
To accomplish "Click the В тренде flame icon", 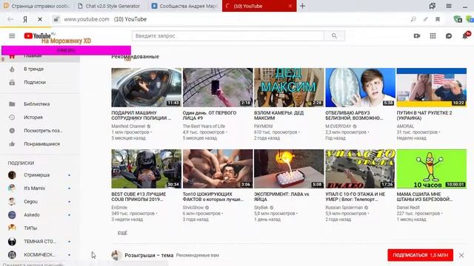I will (12, 69).
